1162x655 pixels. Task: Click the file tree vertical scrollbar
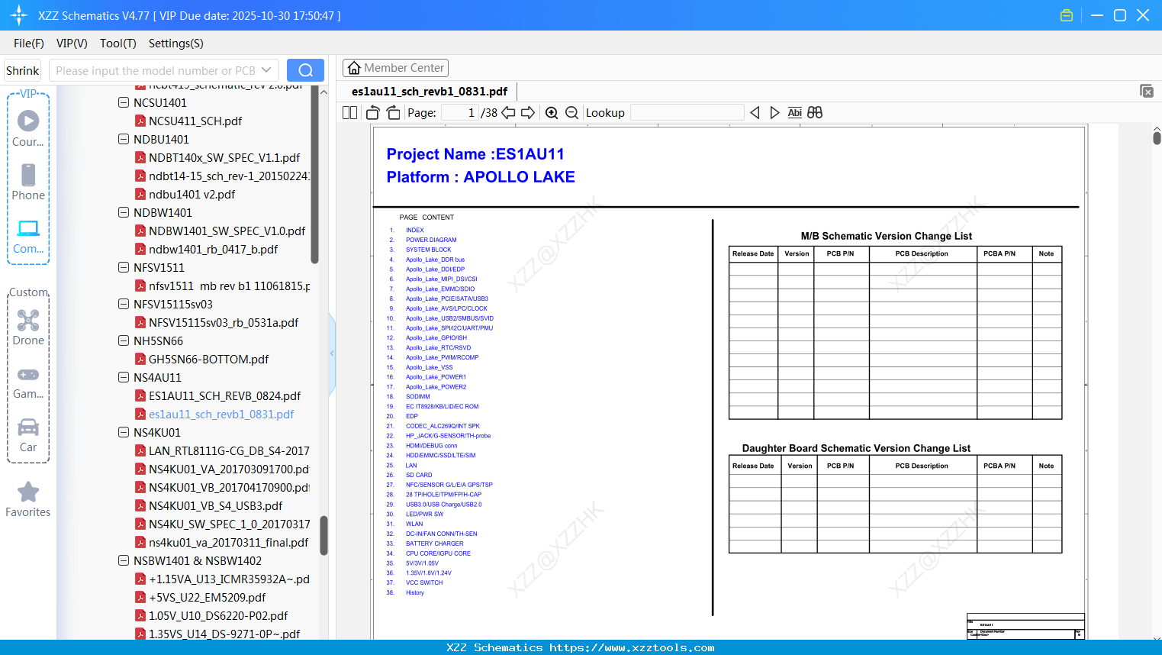[323, 534]
